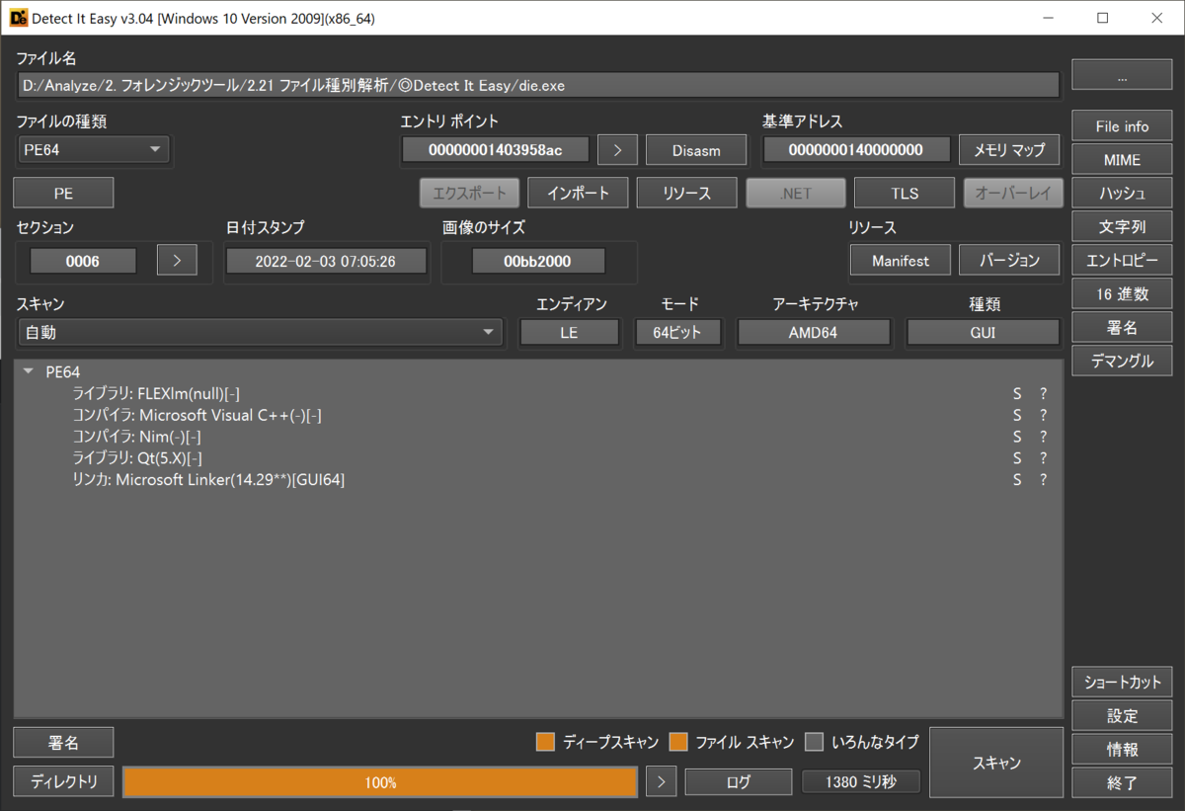Click S link in FLEXlm row
Viewport: 1185px width, 811px height.
(1017, 394)
